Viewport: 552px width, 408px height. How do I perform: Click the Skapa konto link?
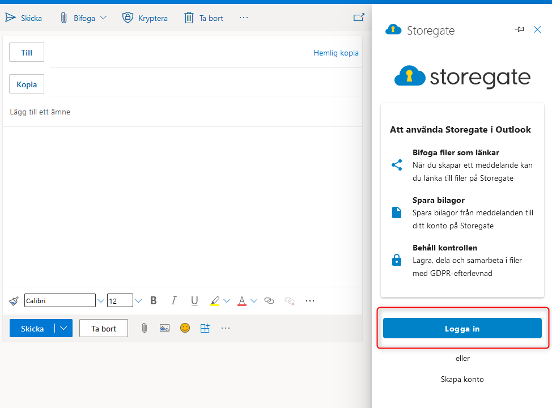[462, 379]
